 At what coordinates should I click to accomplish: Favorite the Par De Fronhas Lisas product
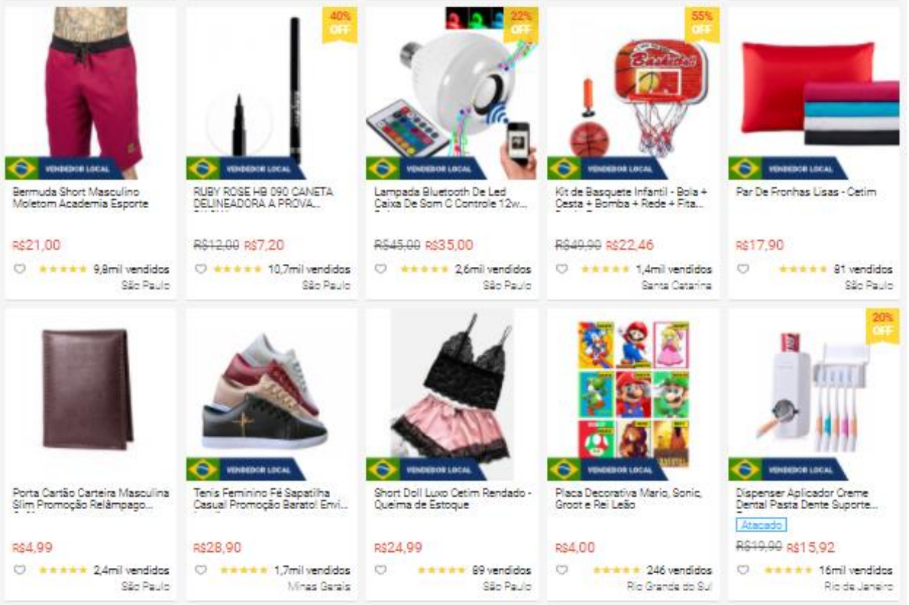pyautogui.click(x=742, y=269)
